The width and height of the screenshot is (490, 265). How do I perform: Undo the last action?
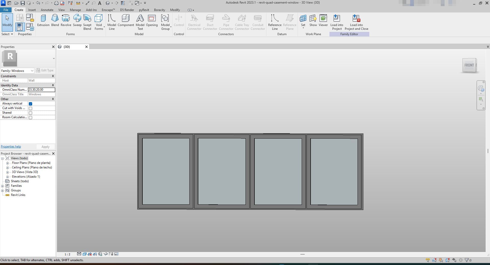click(x=38, y=3)
